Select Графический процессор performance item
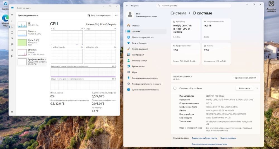The height and width of the screenshot is (149, 279). point(32,62)
